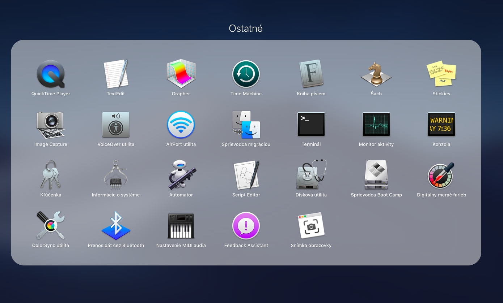Launch Feedback Assistant
Screen dimensions: 503x303
click(246, 226)
